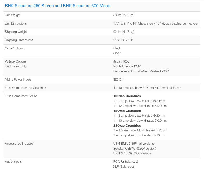This screenshot has height=171, width=204.
Task: Click the 83 lbs weight value
Action: 123,15
